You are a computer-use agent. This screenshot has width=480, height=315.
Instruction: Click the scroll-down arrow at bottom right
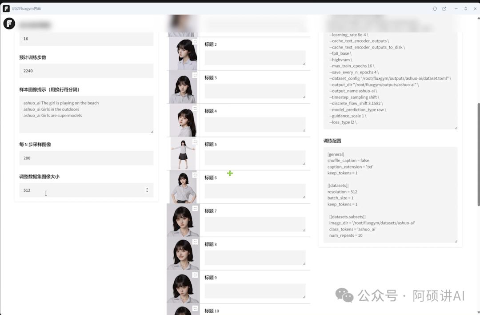(479, 312)
